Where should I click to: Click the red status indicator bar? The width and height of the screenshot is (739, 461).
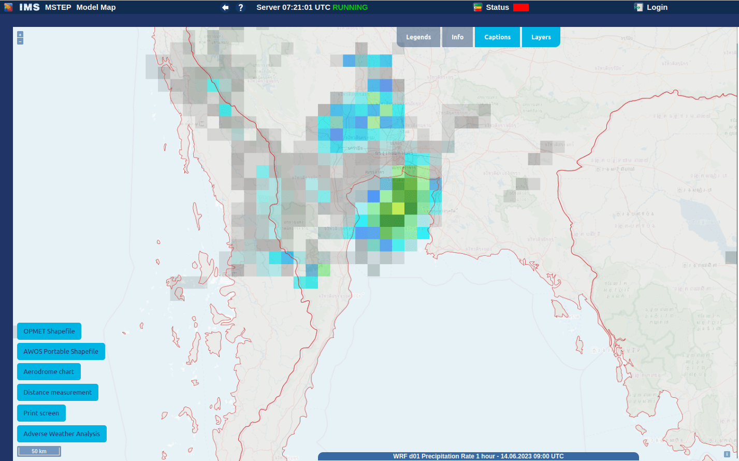(521, 7)
